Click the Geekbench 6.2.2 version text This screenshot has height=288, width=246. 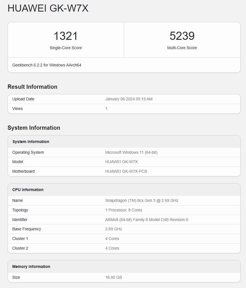point(47,65)
